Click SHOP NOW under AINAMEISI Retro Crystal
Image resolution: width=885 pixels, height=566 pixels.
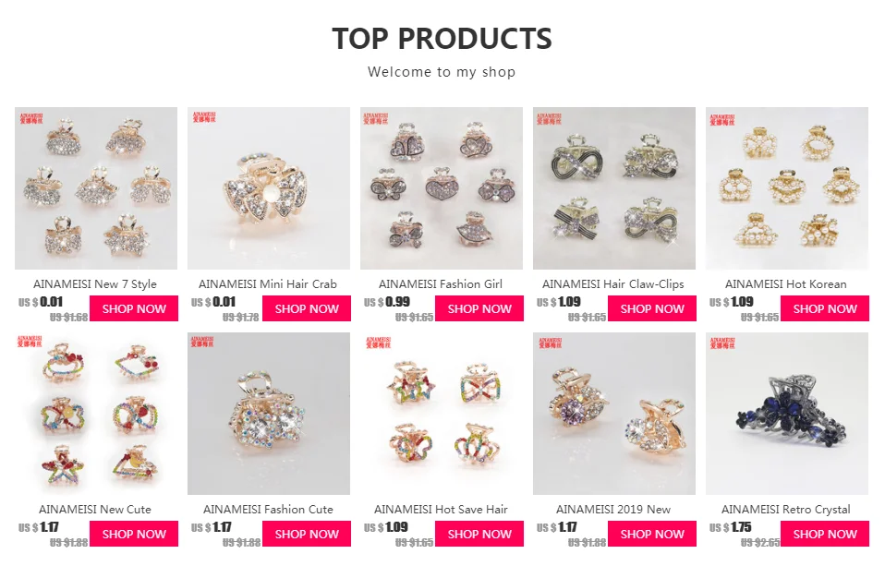825,534
